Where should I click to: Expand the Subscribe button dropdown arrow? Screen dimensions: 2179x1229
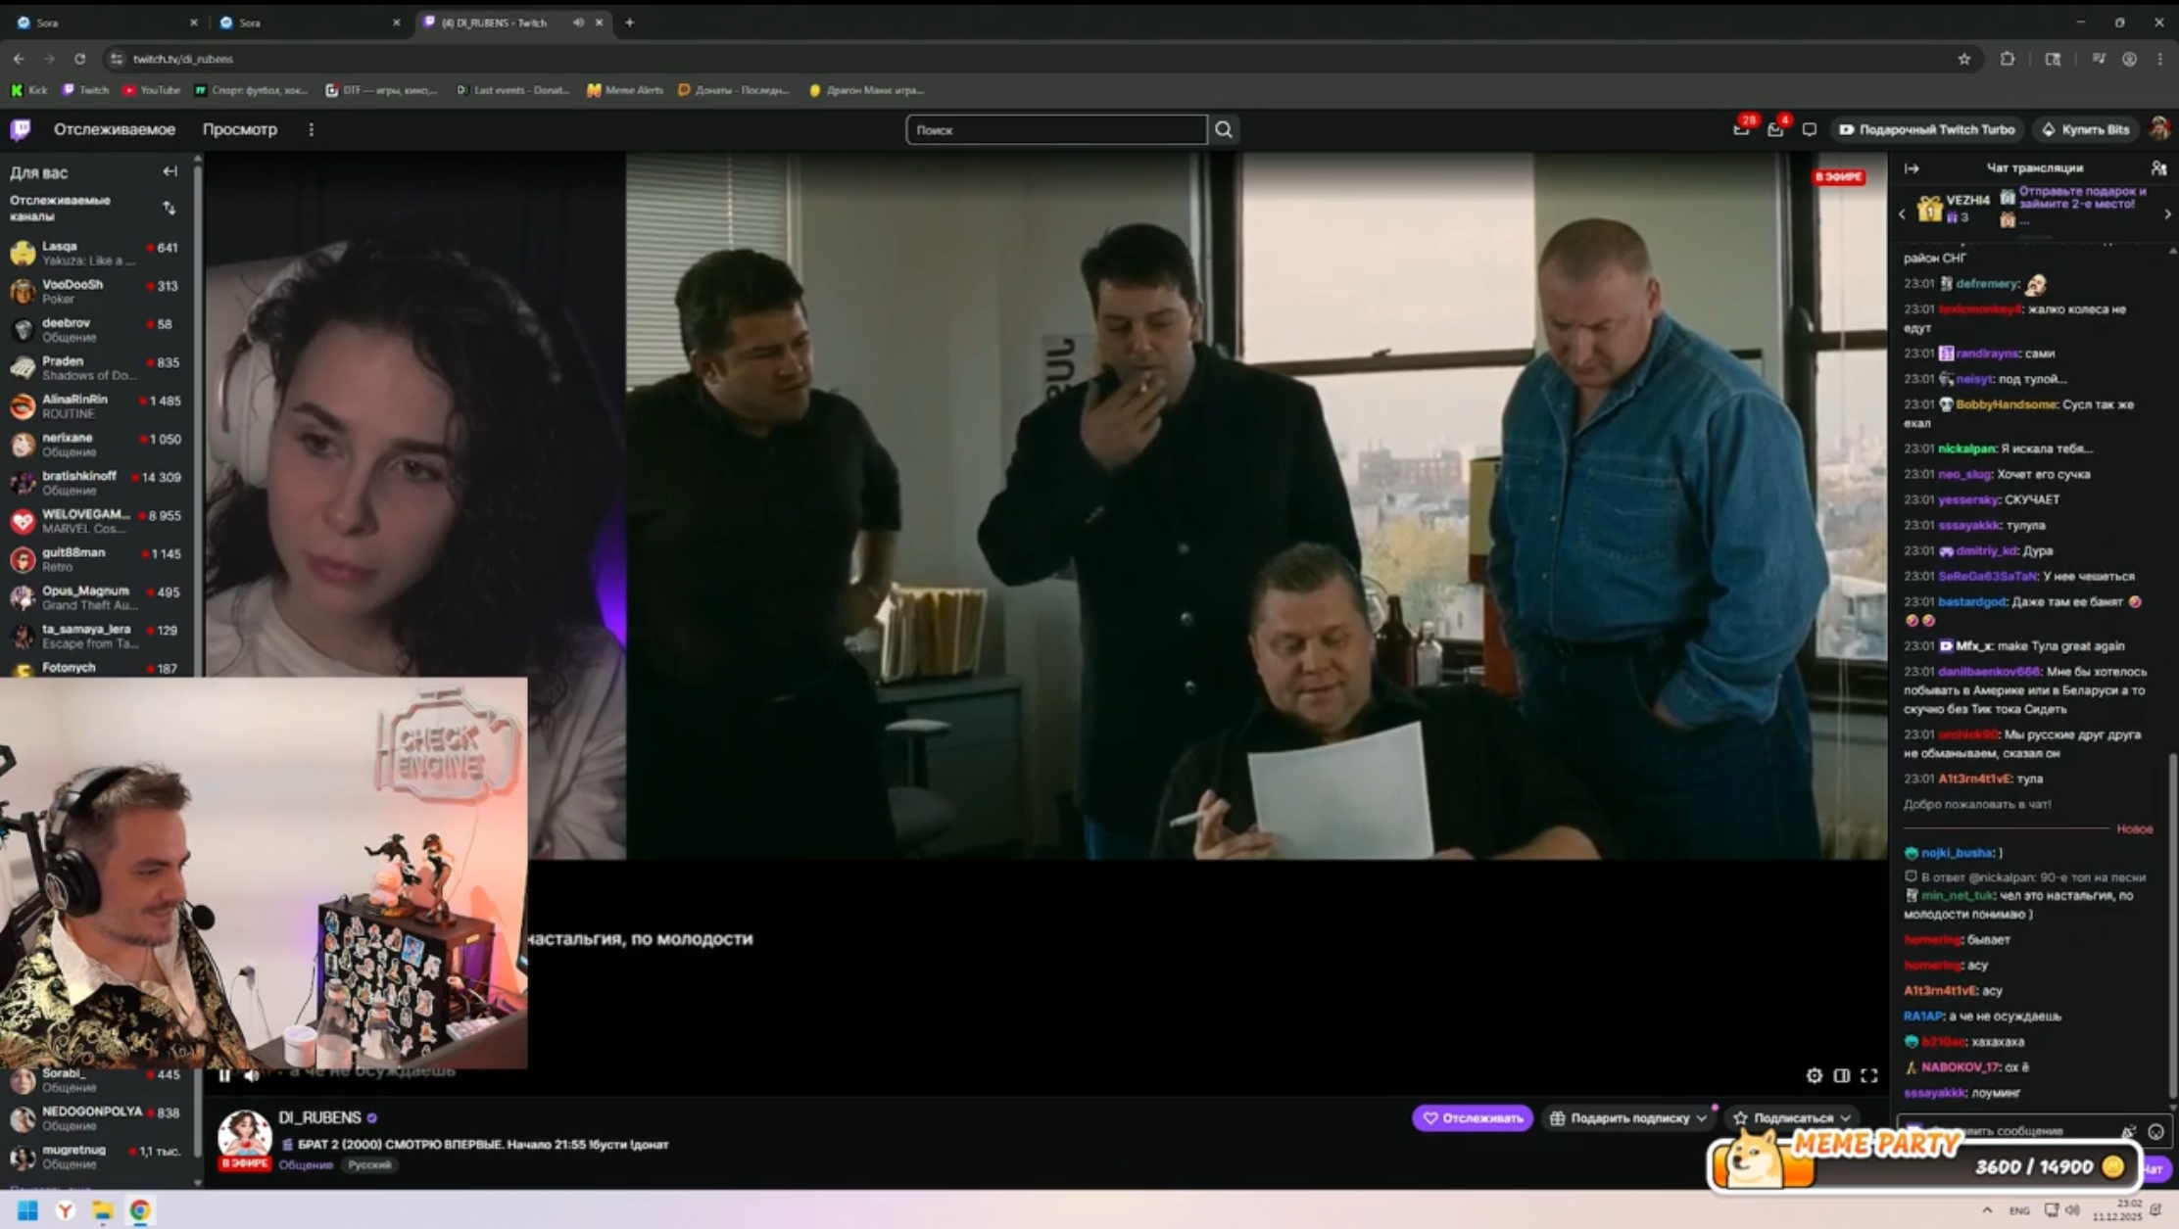click(x=1846, y=1117)
